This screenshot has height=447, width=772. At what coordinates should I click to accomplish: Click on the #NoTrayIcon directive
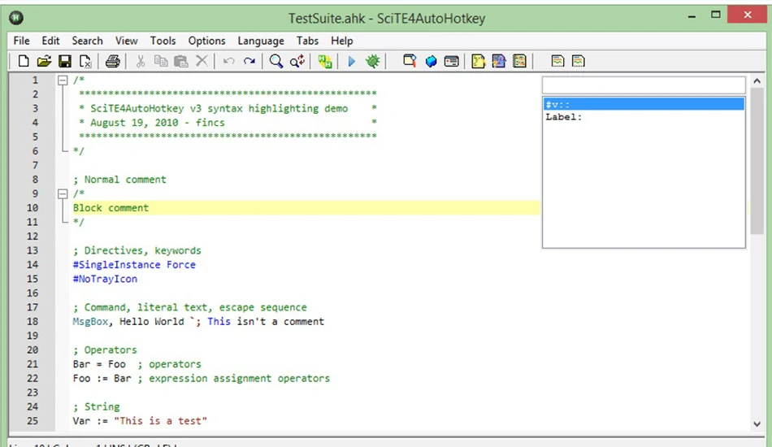pos(105,279)
